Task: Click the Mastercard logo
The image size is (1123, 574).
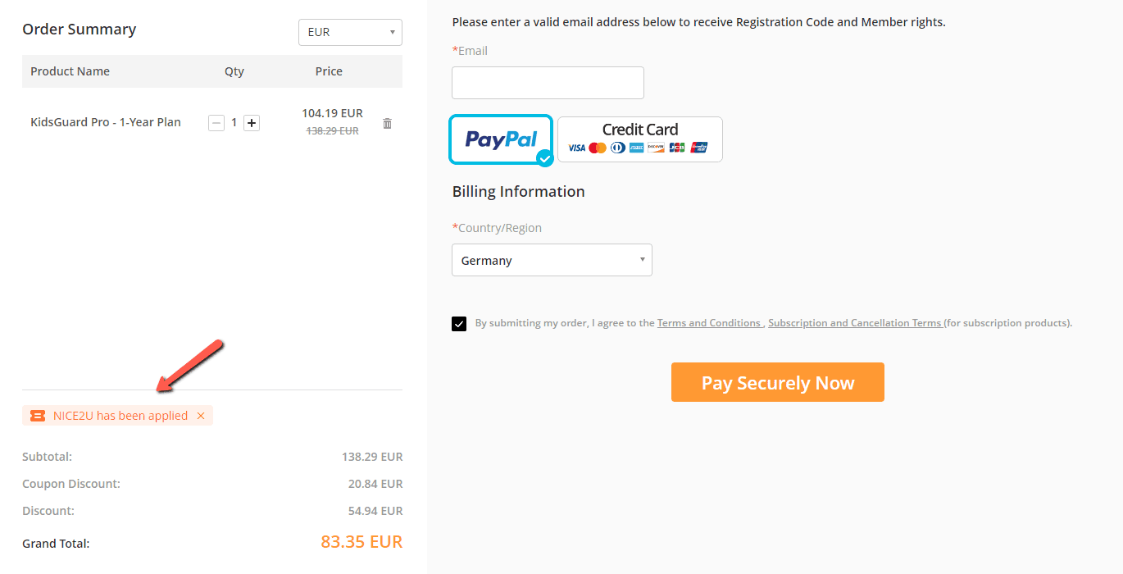Action: pyautogui.click(x=598, y=148)
